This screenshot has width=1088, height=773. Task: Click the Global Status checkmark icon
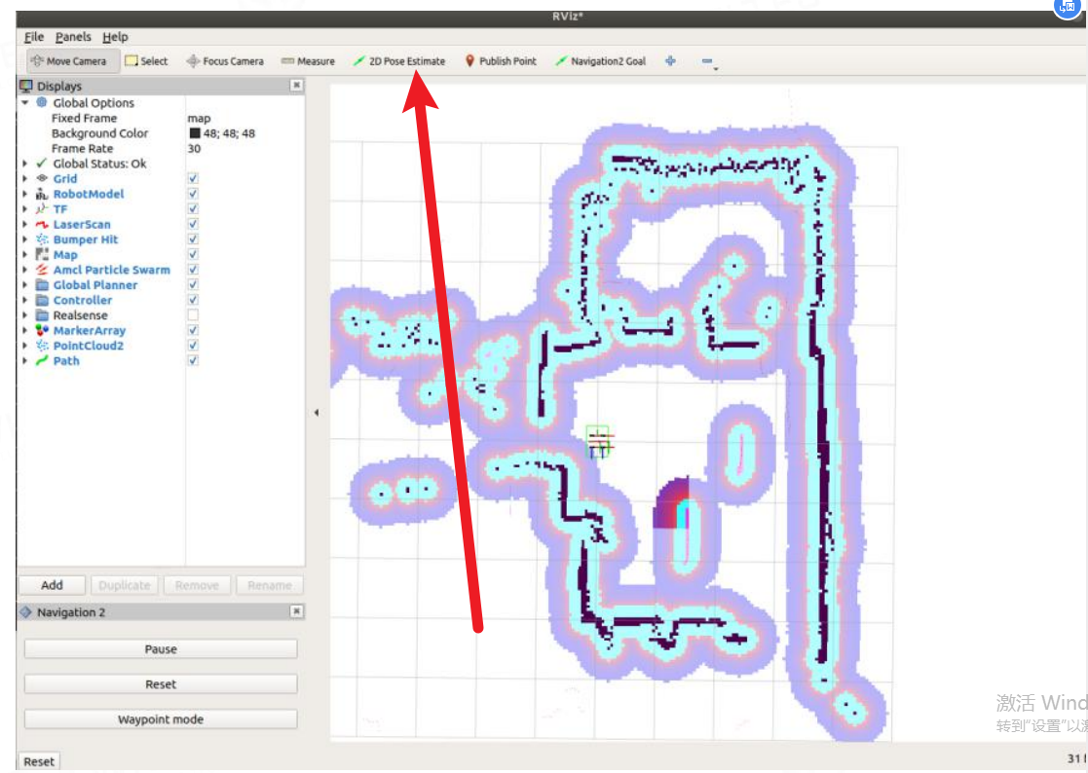click(x=42, y=164)
